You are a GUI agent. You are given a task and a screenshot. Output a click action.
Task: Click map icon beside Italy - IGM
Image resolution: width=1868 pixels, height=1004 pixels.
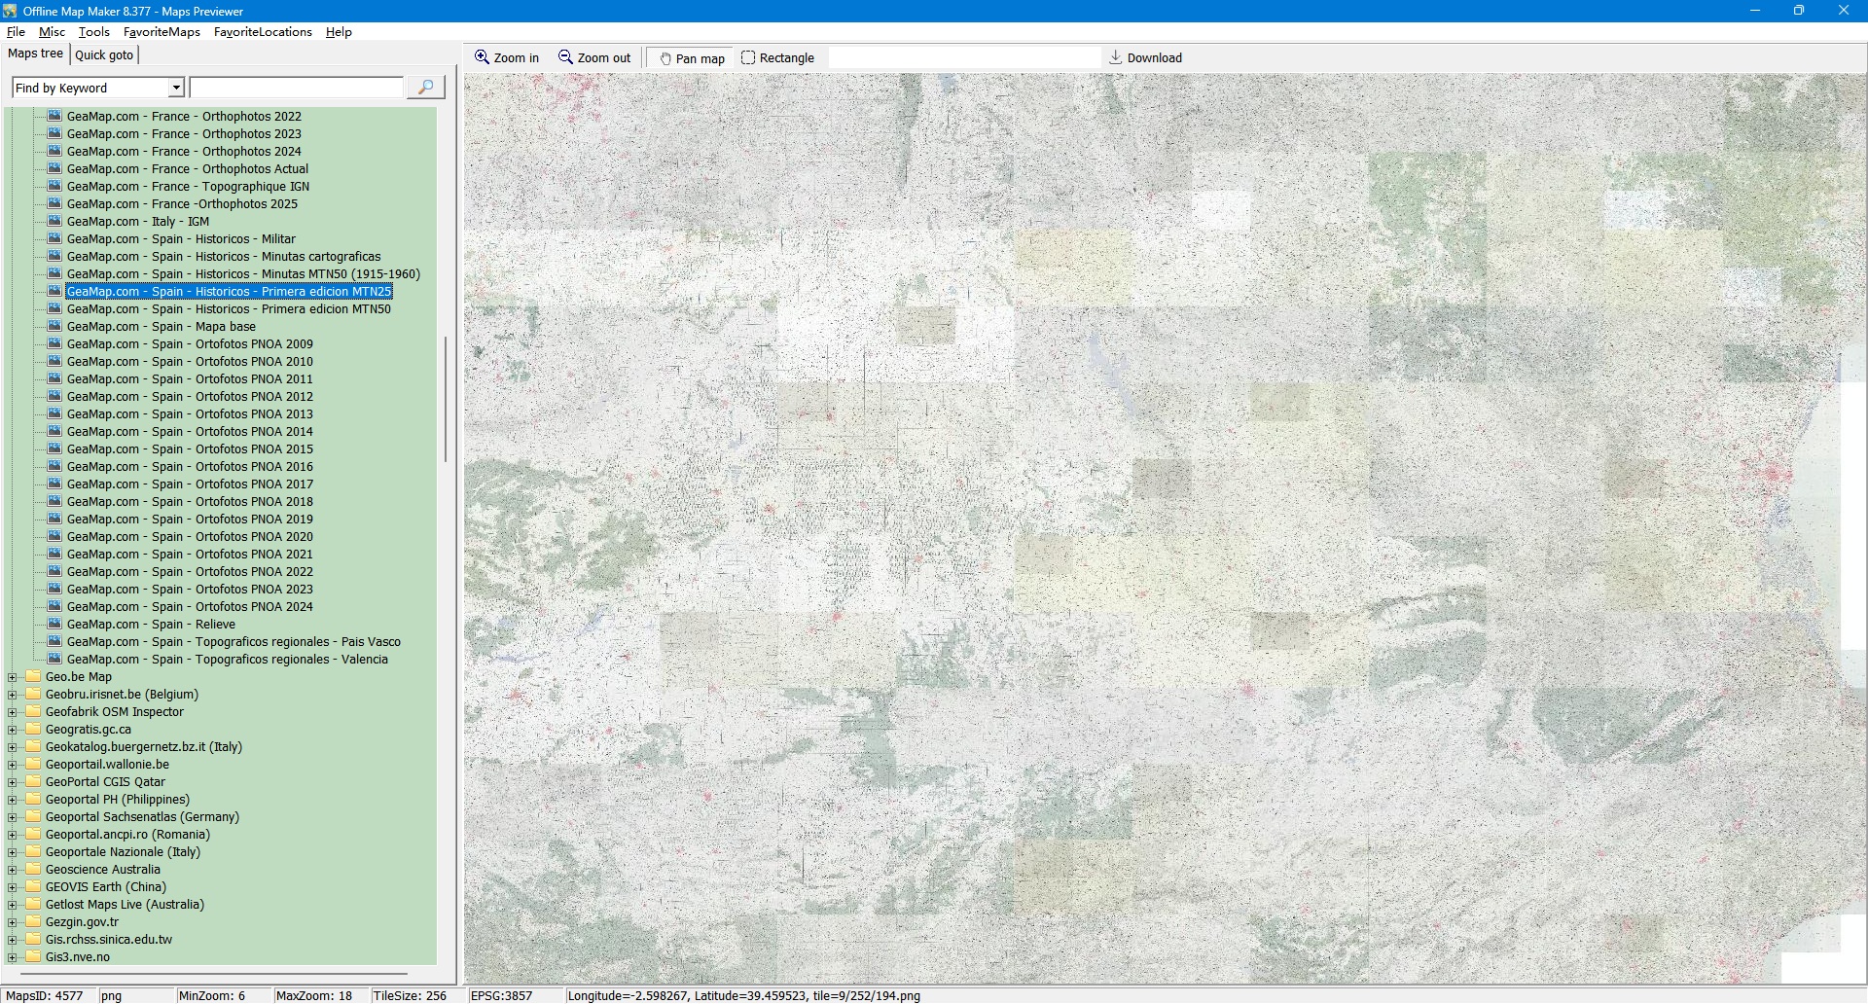[55, 221]
